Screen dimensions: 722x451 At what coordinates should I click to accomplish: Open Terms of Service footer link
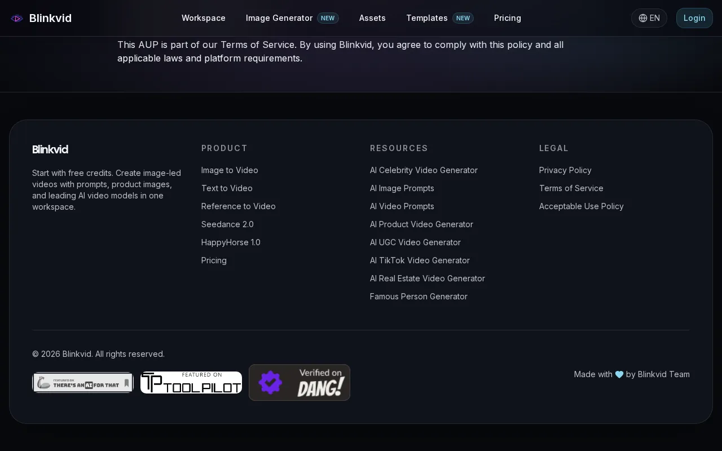pyautogui.click(x=571, y=188)
